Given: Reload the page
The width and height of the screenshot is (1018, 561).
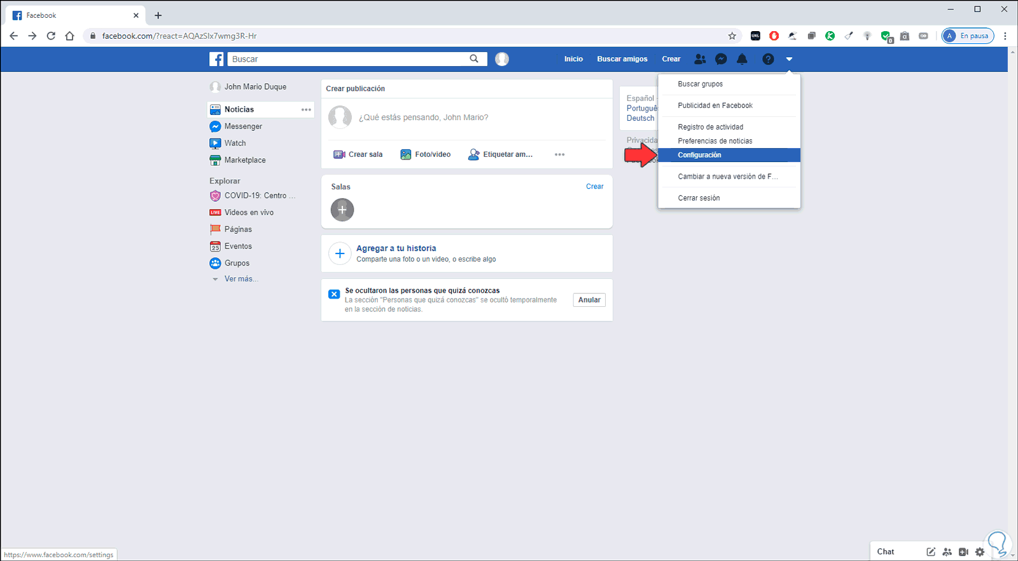Looking at the screenshot, I should click(51, 36).
